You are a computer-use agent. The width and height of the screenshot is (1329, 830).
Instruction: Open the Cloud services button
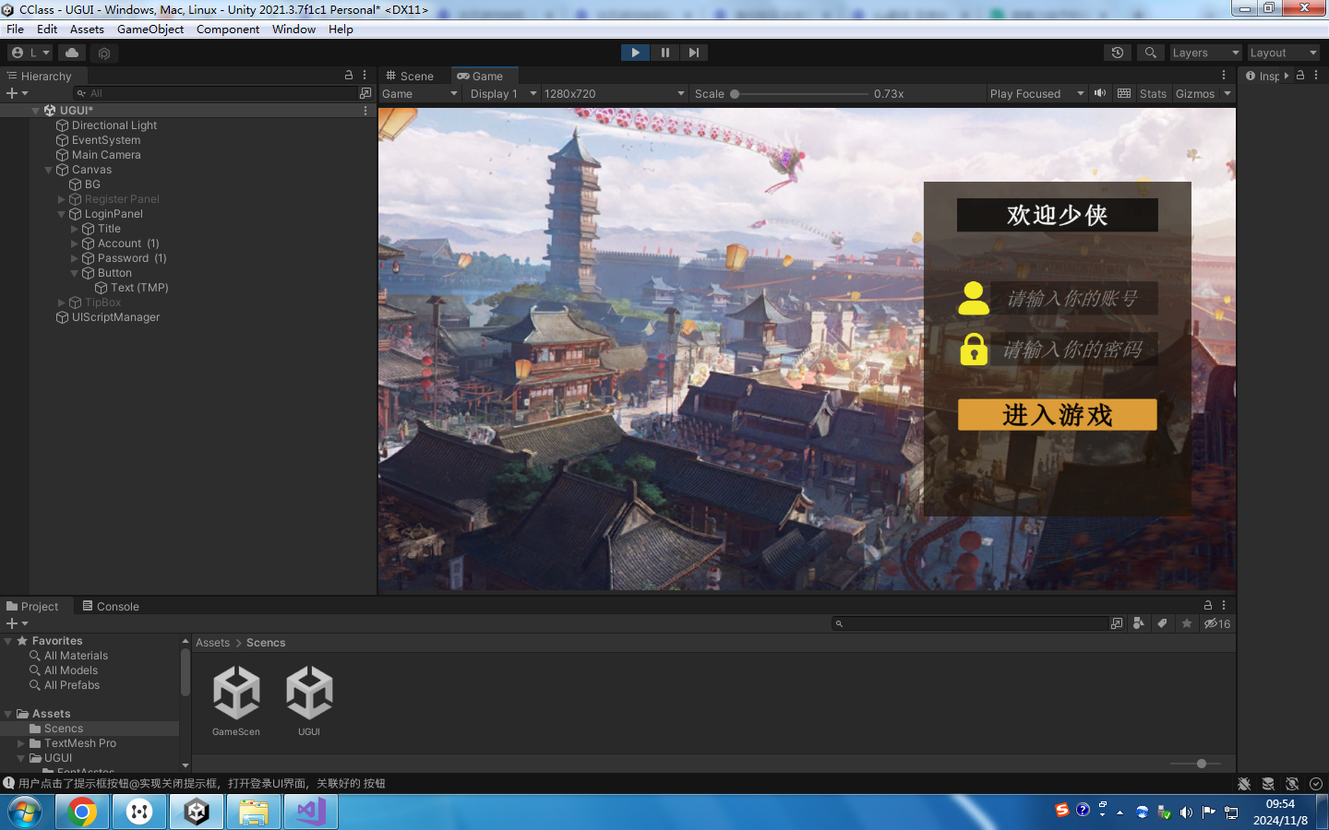click(72, 53)
